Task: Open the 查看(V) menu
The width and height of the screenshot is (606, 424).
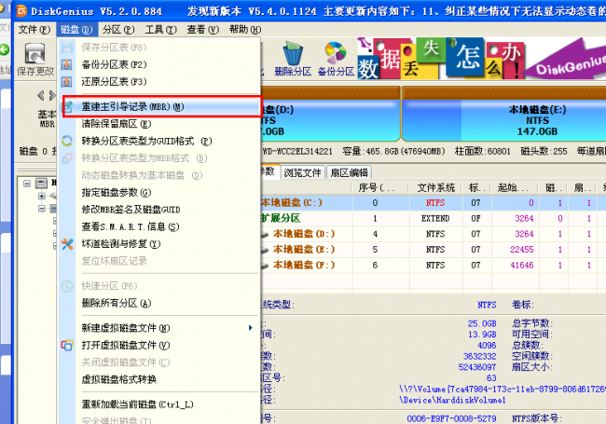Action: [203, 29]
